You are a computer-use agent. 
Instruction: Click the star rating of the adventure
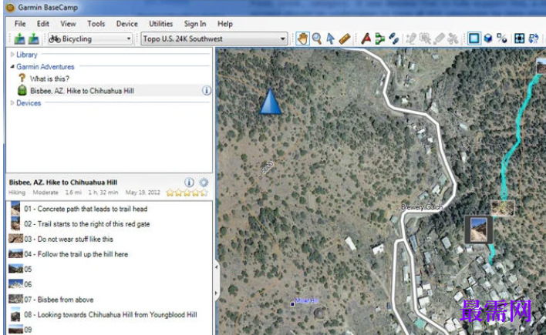coord(187,193)
